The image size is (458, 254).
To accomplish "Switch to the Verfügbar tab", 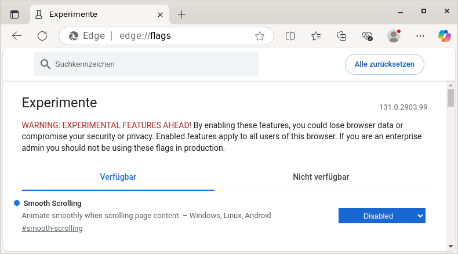I will click(x=118, y=177).
